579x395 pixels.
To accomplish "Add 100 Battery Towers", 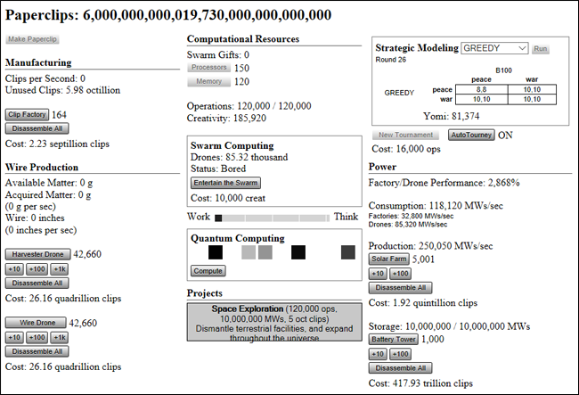I will (400, 354).
